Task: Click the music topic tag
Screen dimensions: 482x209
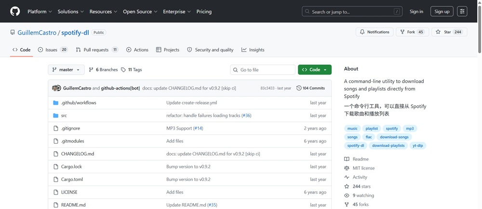Action: pos(352,129)
